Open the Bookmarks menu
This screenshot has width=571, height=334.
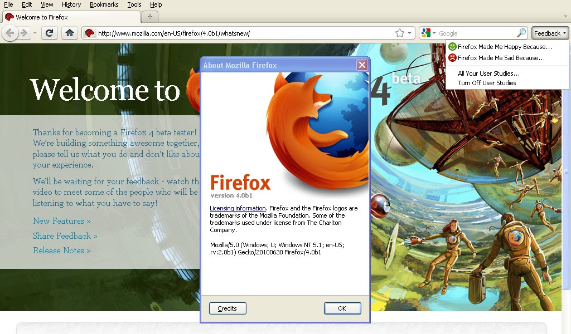point(104,4)
